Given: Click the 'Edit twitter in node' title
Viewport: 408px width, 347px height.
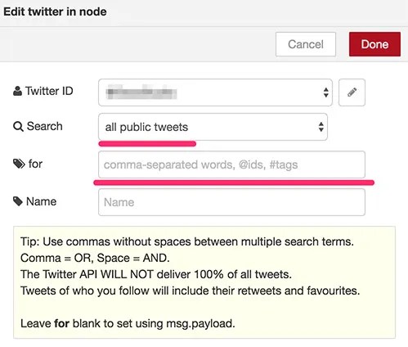Looking at the screenshot, I should [55, 11].
